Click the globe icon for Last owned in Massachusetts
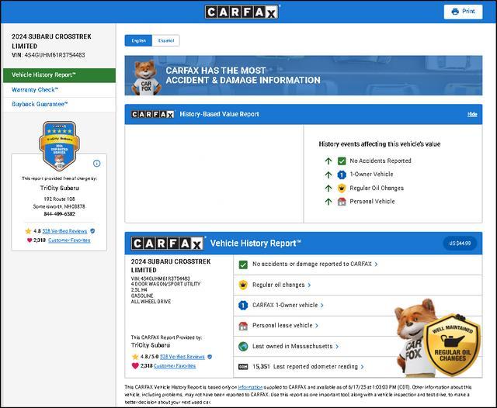The image size is (497, 408). click(x=243, y=346)
